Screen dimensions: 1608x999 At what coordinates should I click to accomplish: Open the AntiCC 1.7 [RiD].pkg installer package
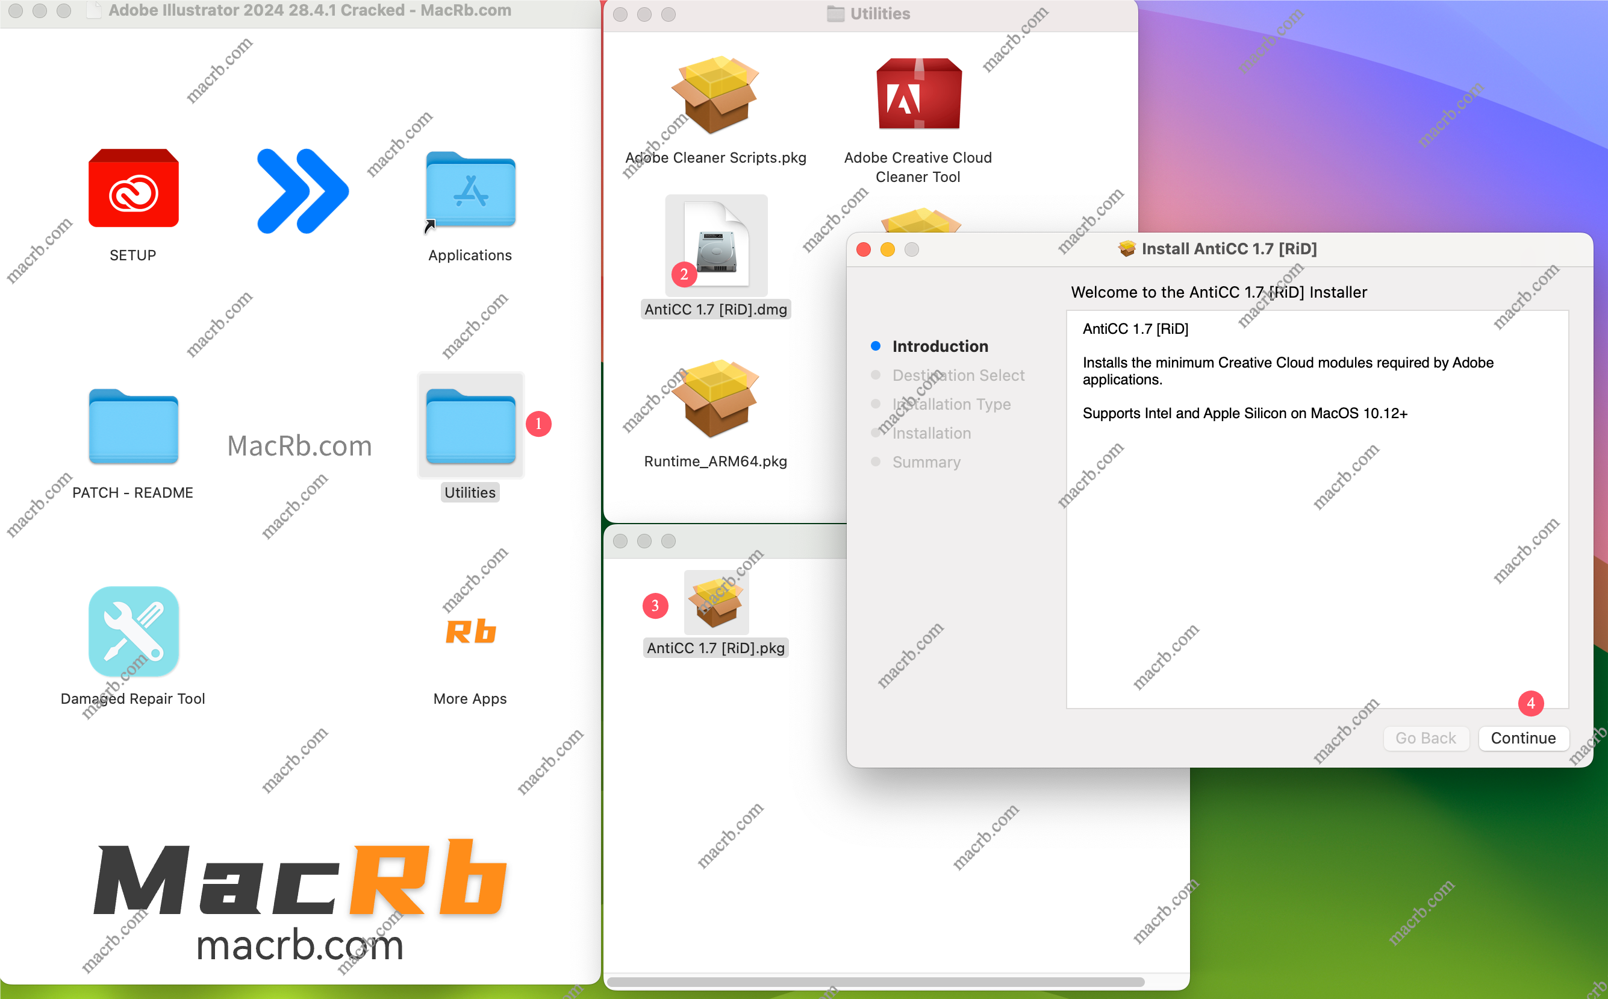(x=716, y=602)
